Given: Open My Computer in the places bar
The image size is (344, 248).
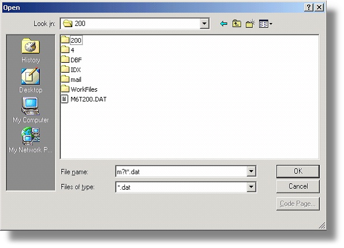Looking at the screenshot, I should pyautogui.click(x=31, y=110).
